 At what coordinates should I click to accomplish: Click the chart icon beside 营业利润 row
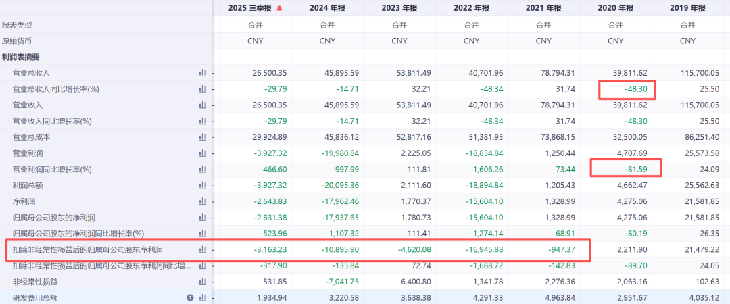tap(202, 153)
